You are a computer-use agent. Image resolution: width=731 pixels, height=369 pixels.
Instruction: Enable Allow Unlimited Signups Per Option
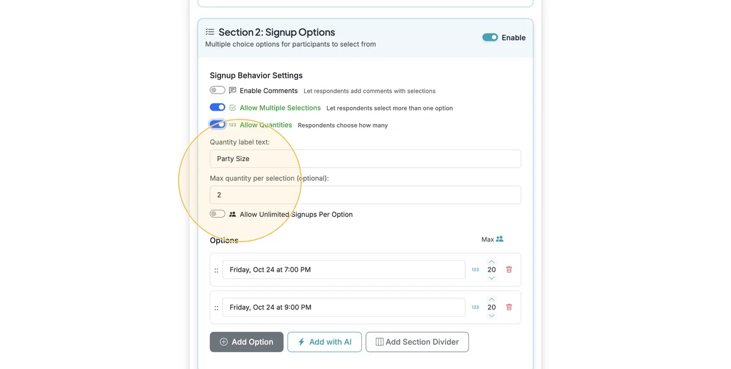point(217,214)
